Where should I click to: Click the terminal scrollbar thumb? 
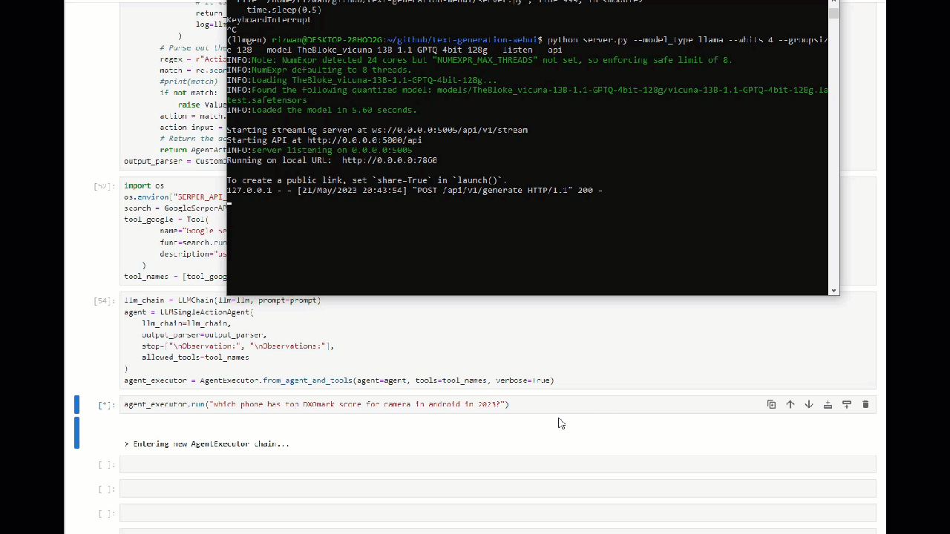click(x=834, y=13)
